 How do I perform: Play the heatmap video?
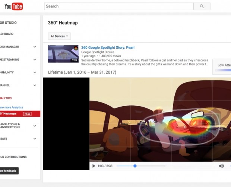pyautogui.click(x=94, y=166)
